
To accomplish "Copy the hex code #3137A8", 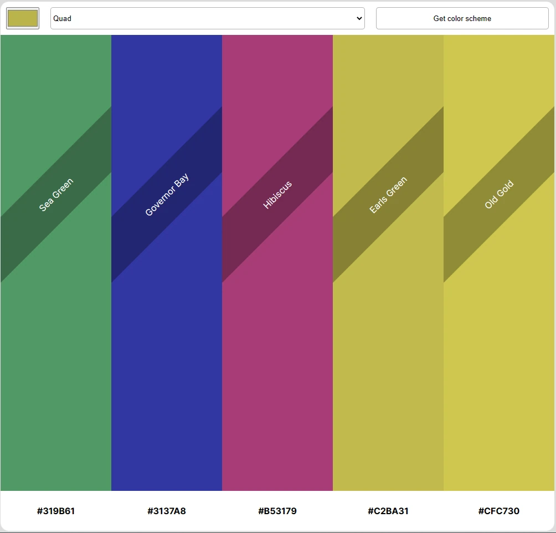I will [x=167, y=511].
